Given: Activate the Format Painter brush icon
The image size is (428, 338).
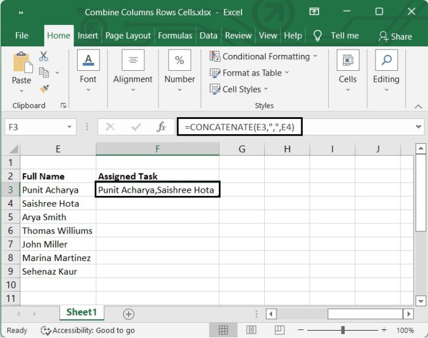Looking at the screenshot, I should [44, 88].
